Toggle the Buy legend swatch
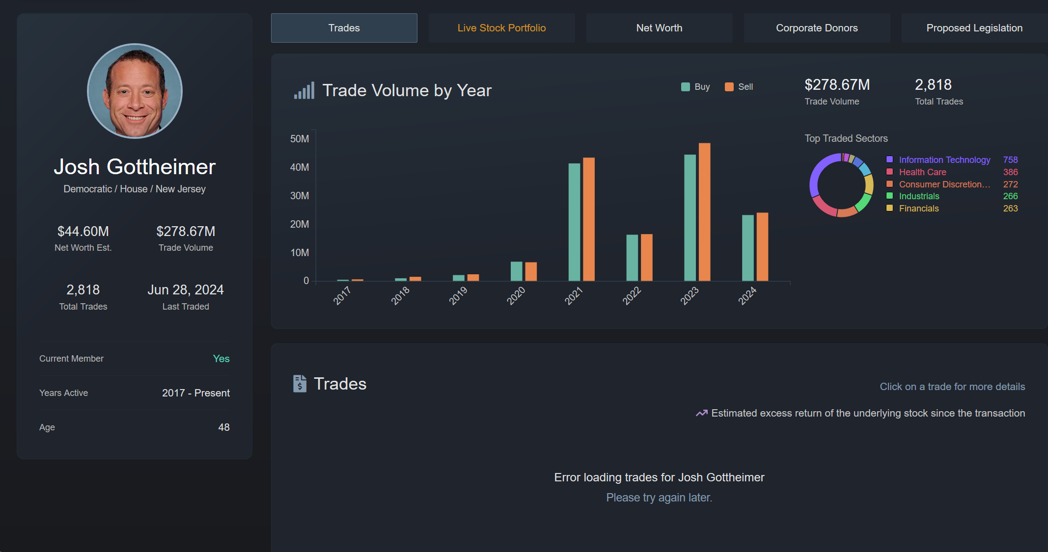This screenshot has height=552, width=1048. tap(686, 87)
